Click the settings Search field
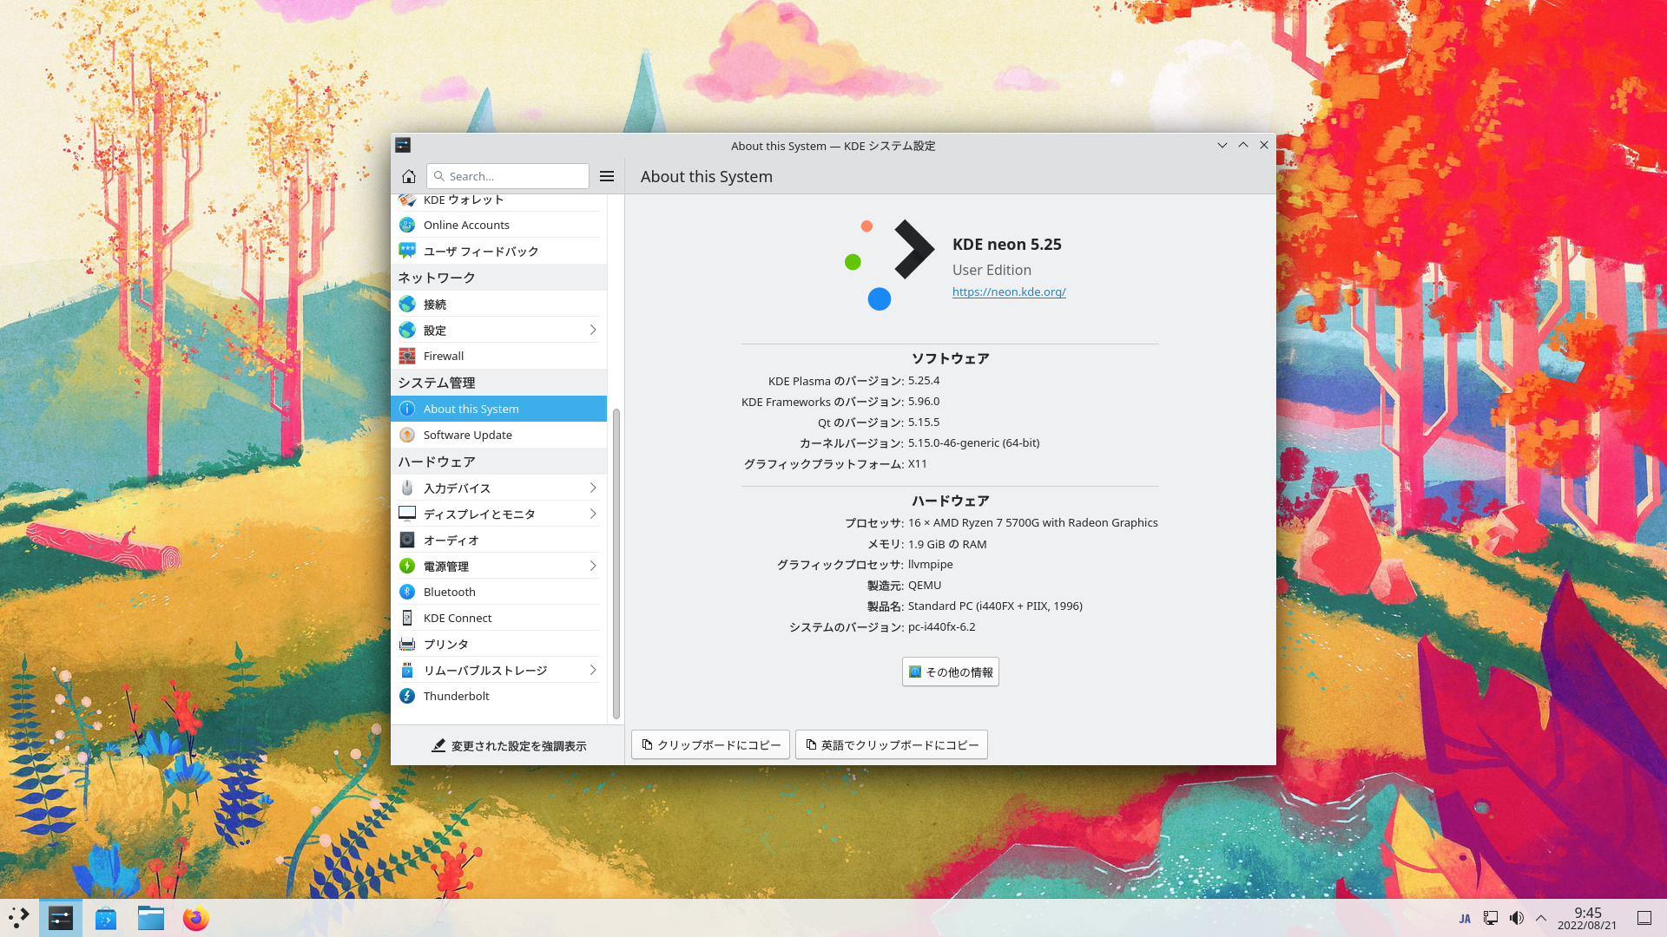This screenshot has width=1667, height=937. click(x=508, y=176)
